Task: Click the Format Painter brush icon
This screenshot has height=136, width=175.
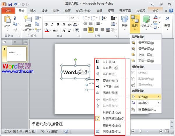Action: (x=15, y=30)
